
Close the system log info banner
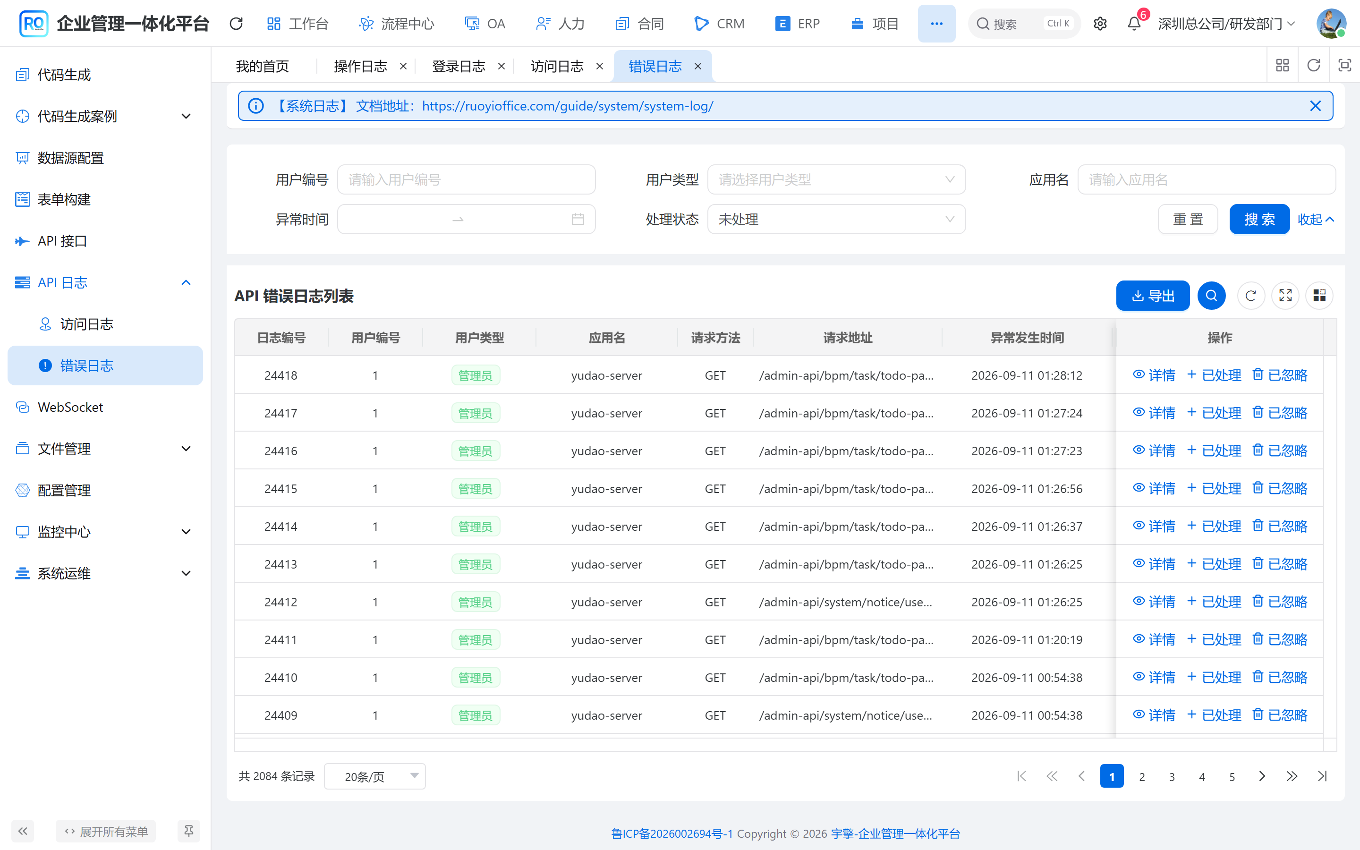(x=1315, y=106)
